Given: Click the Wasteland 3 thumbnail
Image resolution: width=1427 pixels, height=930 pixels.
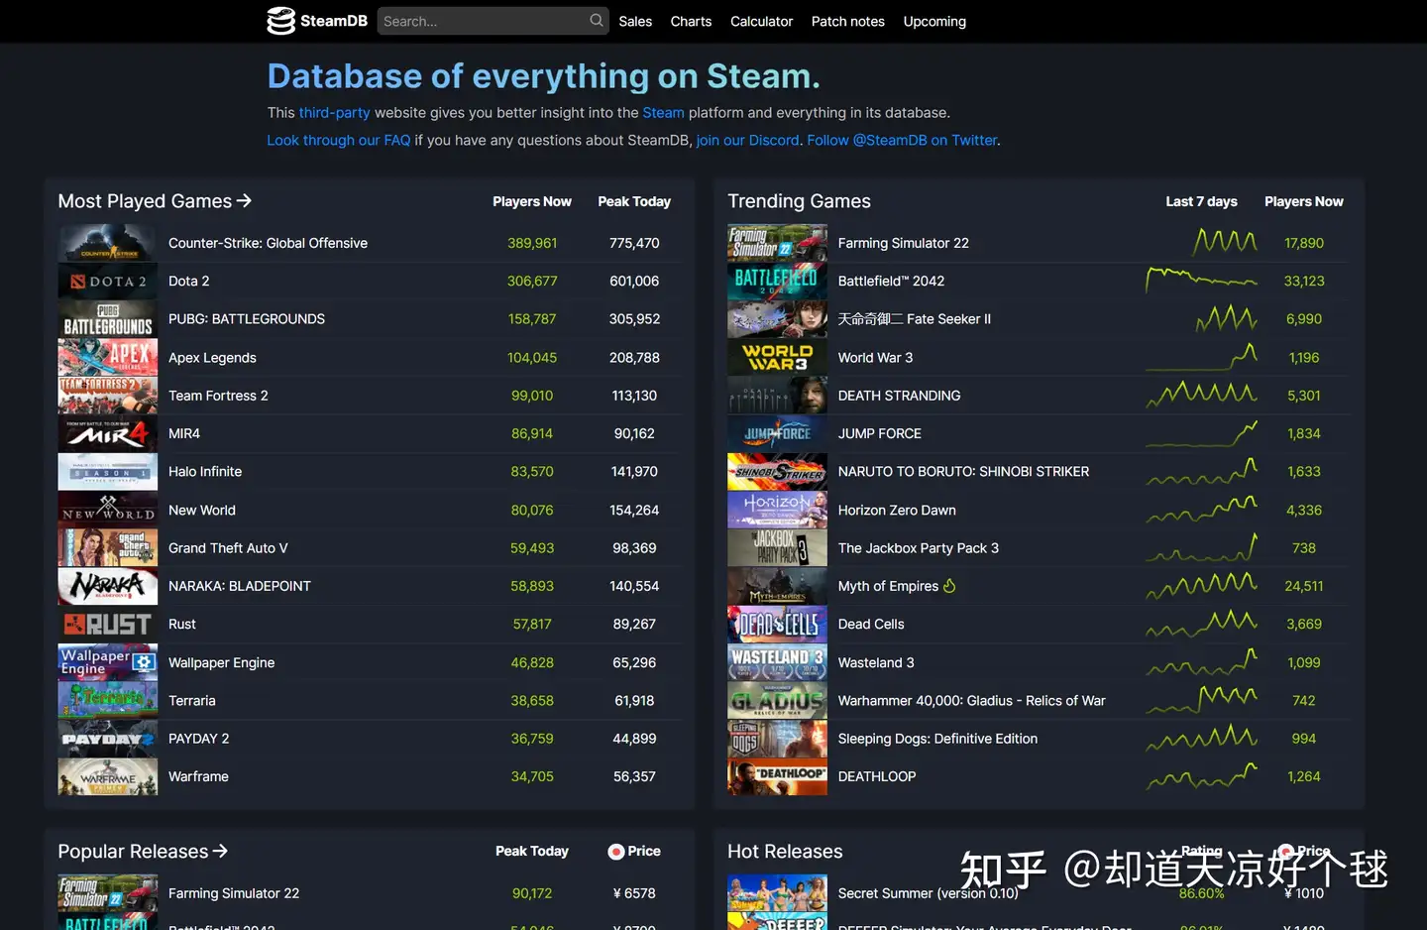Looking at the screenshot, I should point(777,662).
